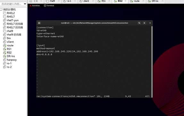Click the route running VM icon in sidebar
This screenshot has height=116, width=184.
4,45
